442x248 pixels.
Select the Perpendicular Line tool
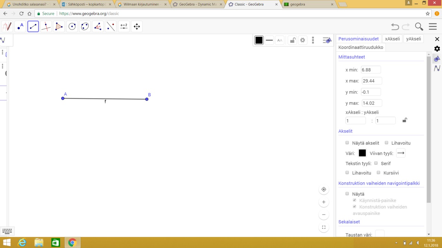46,27
